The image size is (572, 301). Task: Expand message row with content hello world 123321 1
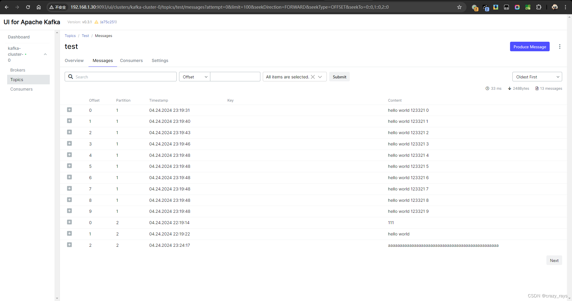coord(69,121)
